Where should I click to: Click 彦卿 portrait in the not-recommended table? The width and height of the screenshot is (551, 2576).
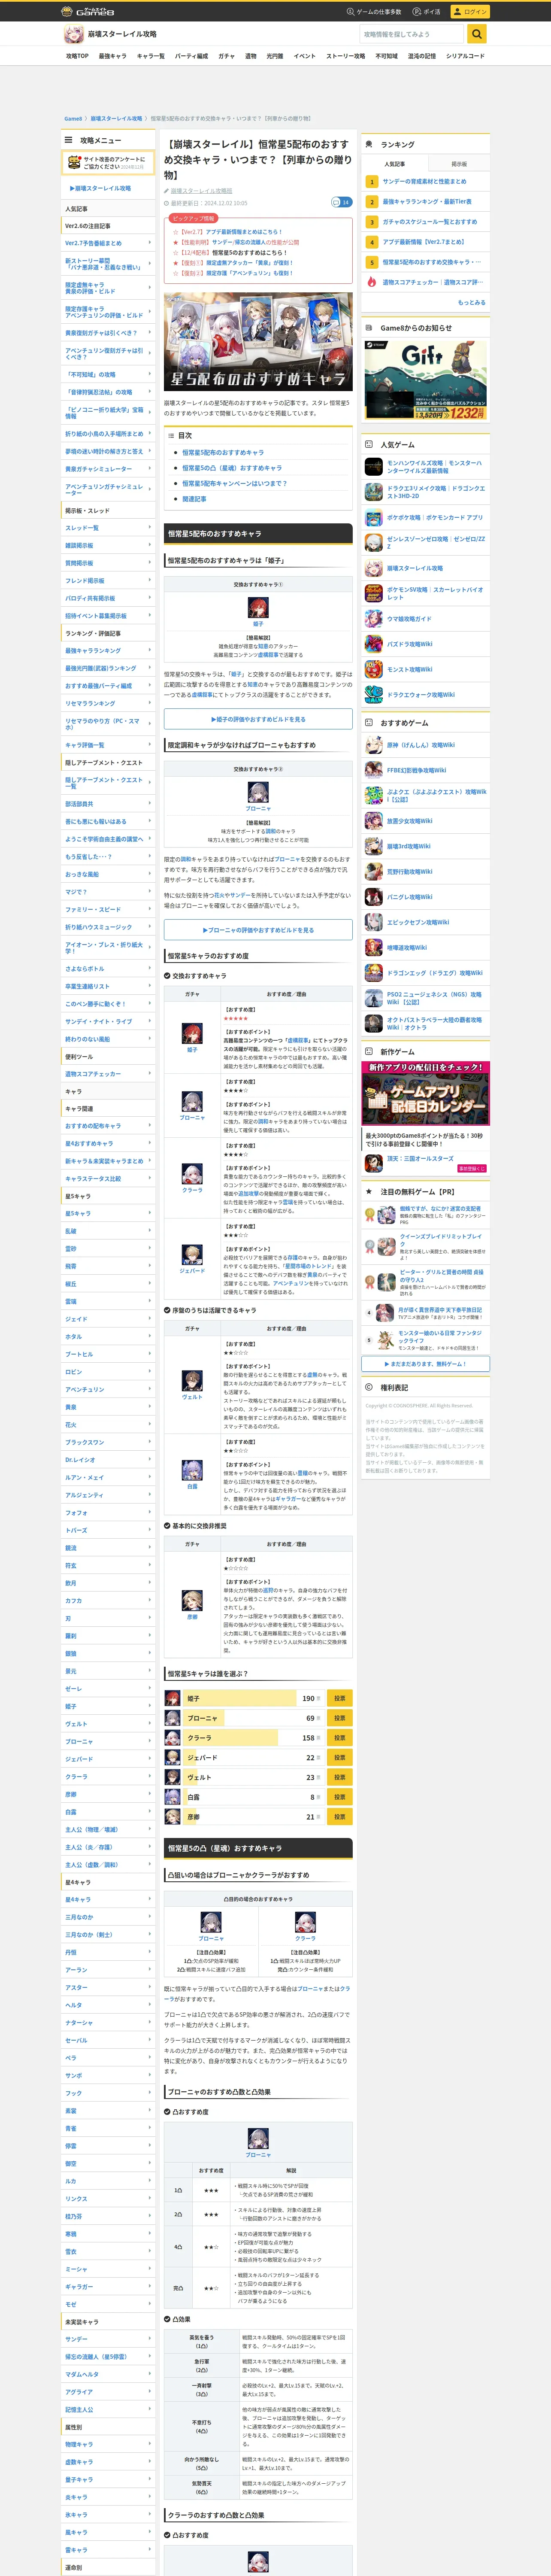click(192, 1600)
